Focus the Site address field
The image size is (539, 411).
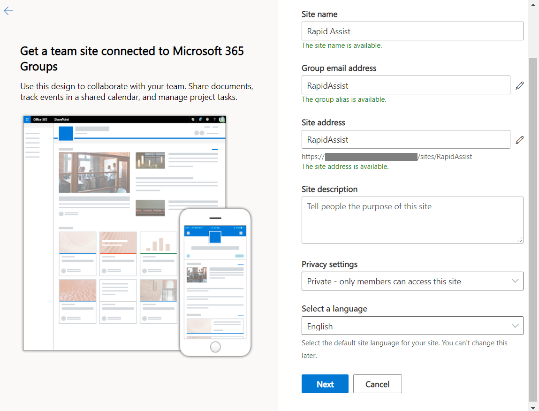point(406,139)
